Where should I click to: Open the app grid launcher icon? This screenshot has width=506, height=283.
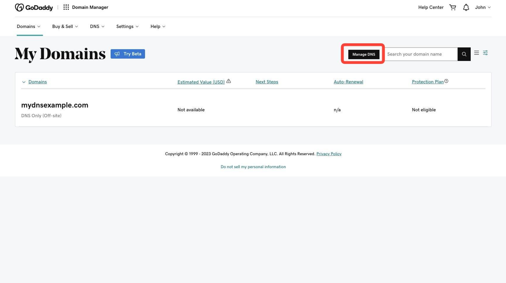pos(66,7)
